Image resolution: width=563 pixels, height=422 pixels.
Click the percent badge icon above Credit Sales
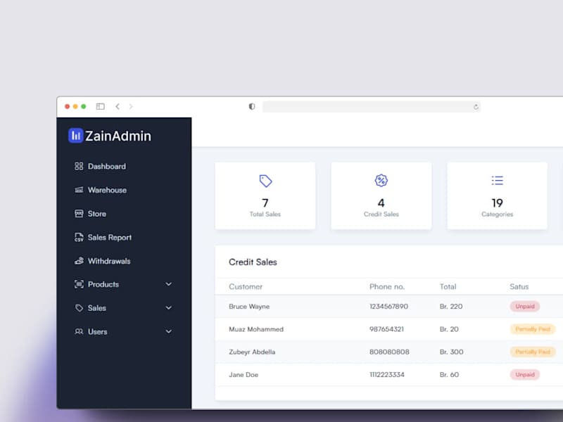381,181
